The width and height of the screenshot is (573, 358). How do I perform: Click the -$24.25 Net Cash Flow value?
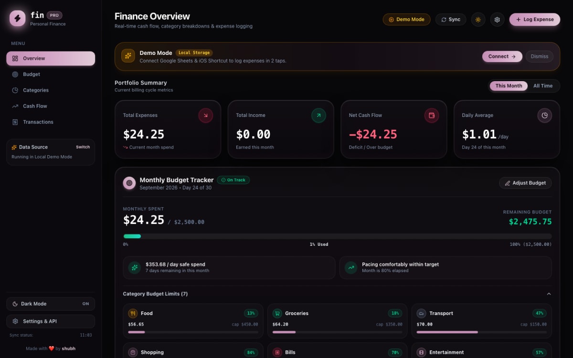(x=373, y=135)
